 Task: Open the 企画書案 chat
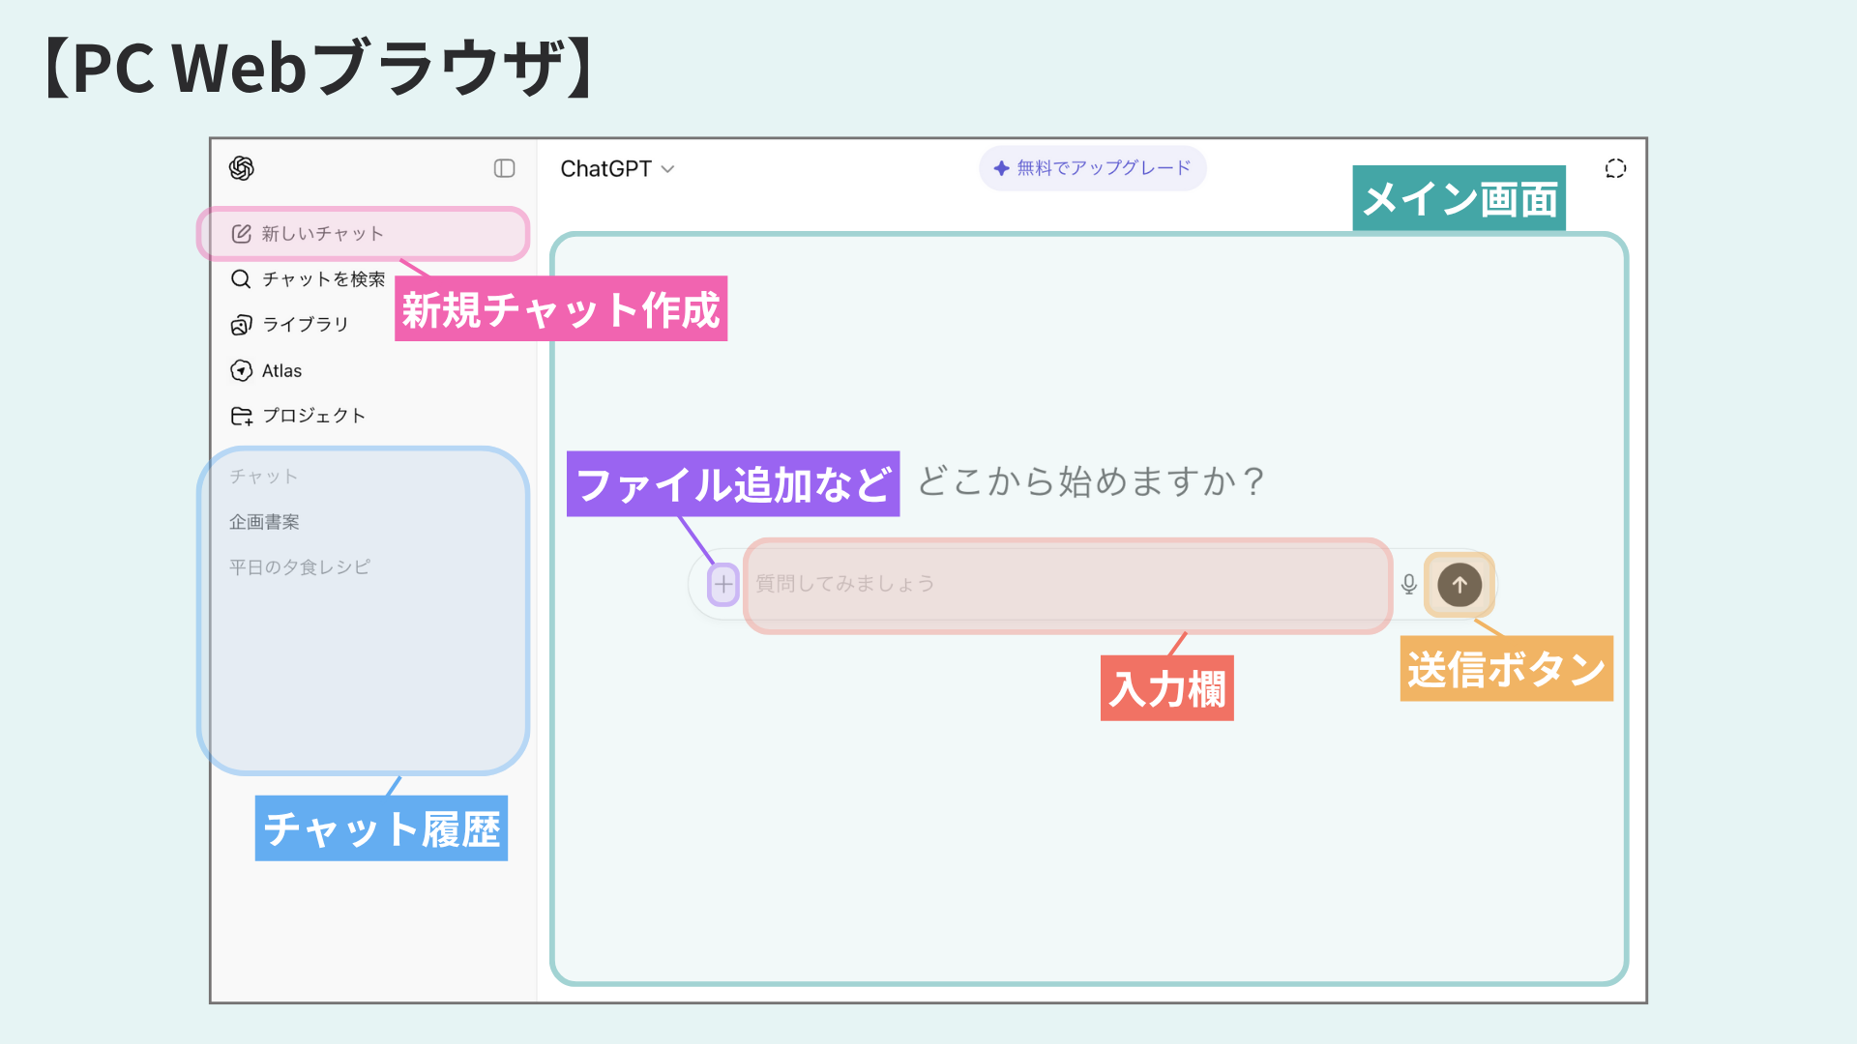click(x=264, y=522)
